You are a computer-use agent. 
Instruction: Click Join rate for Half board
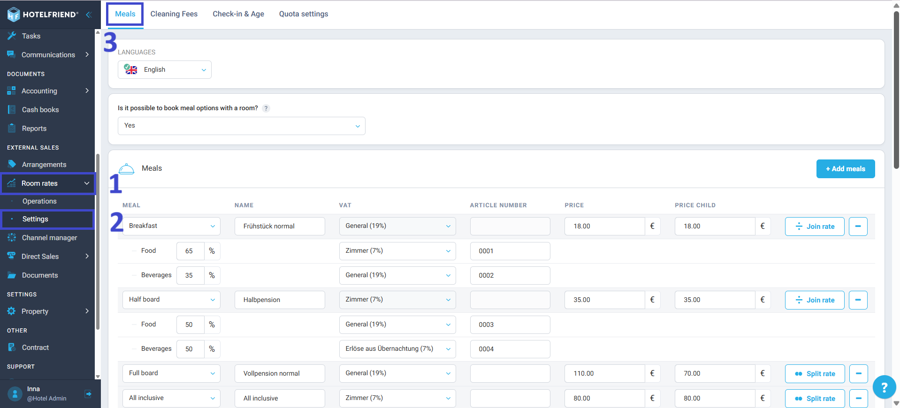[814, 300]
